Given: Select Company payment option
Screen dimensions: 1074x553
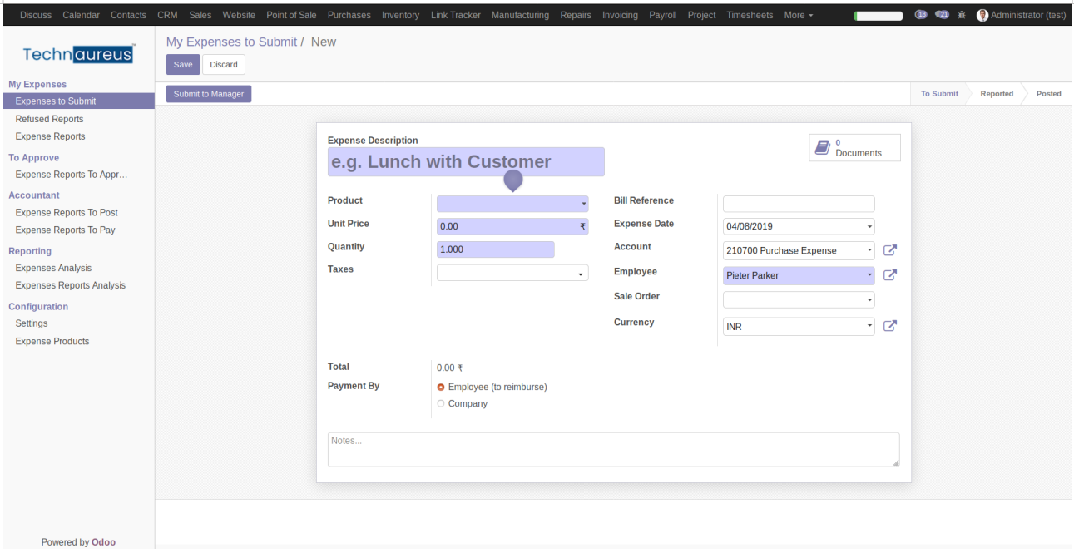Looking at the screenshot, I should tap(441, 403).
